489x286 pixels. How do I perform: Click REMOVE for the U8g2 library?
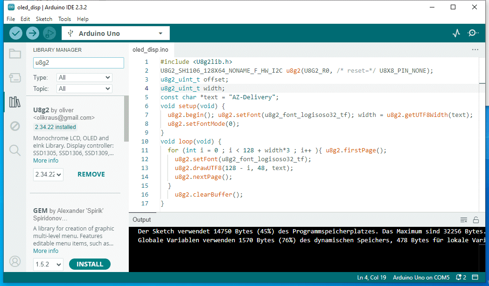(91, 174)
